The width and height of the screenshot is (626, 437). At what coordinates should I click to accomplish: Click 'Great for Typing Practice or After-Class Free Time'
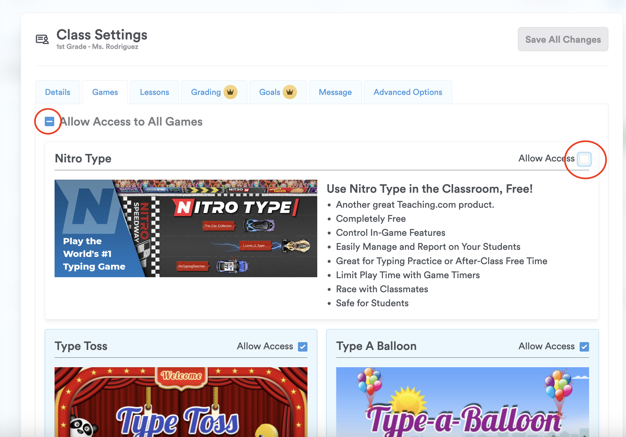click(442, 261)
